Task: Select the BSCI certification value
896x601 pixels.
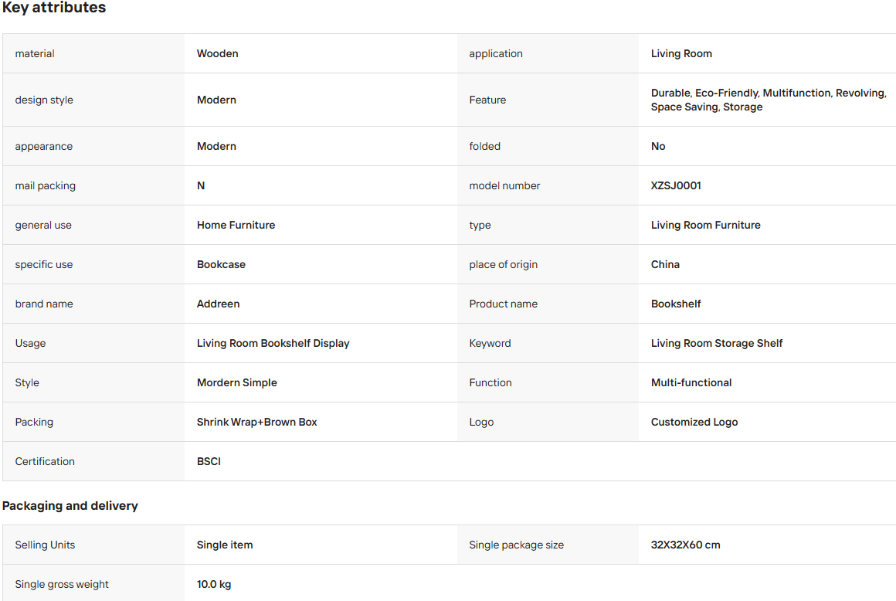Action: tap(209, 462)
